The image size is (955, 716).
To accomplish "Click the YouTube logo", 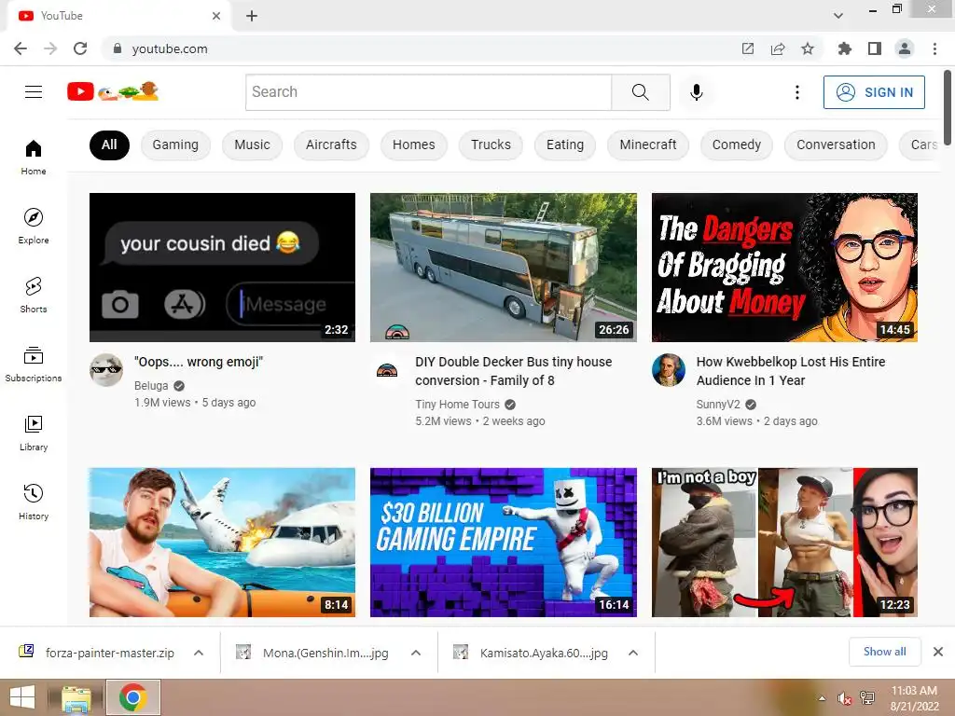I will tap(113, 91).
